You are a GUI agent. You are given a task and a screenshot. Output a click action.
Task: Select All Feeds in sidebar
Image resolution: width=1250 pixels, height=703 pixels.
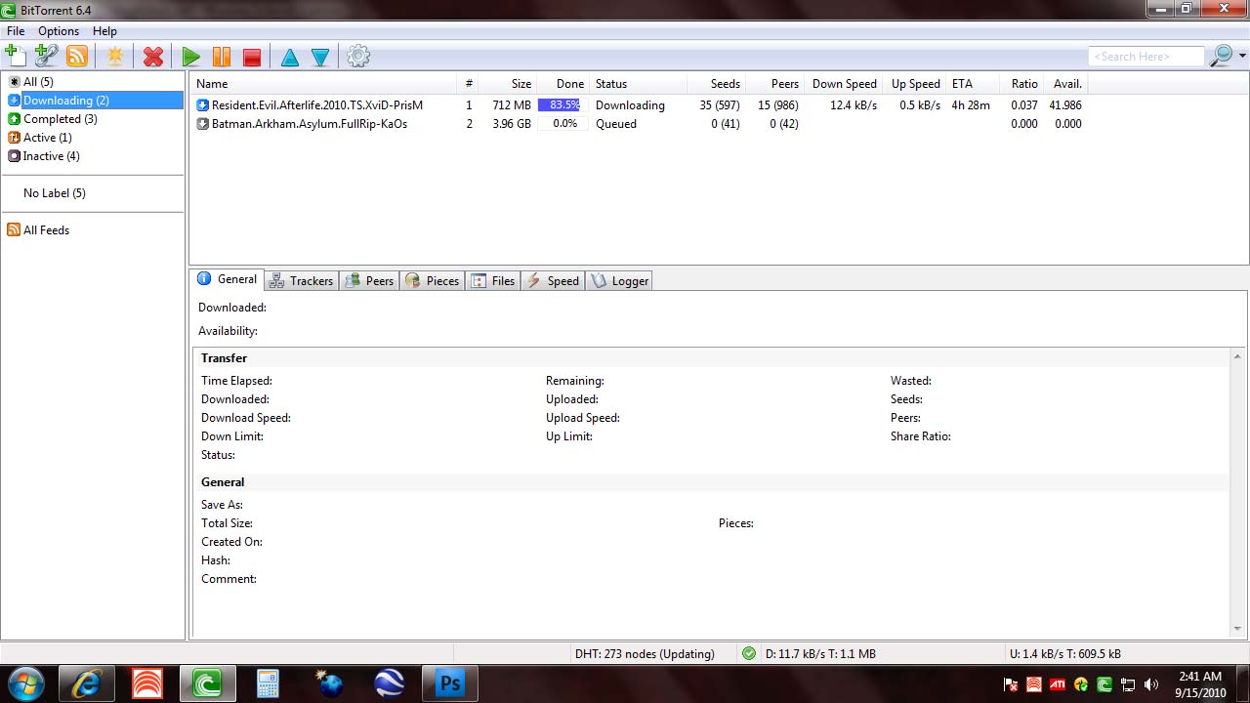click(x=46, y=230)
